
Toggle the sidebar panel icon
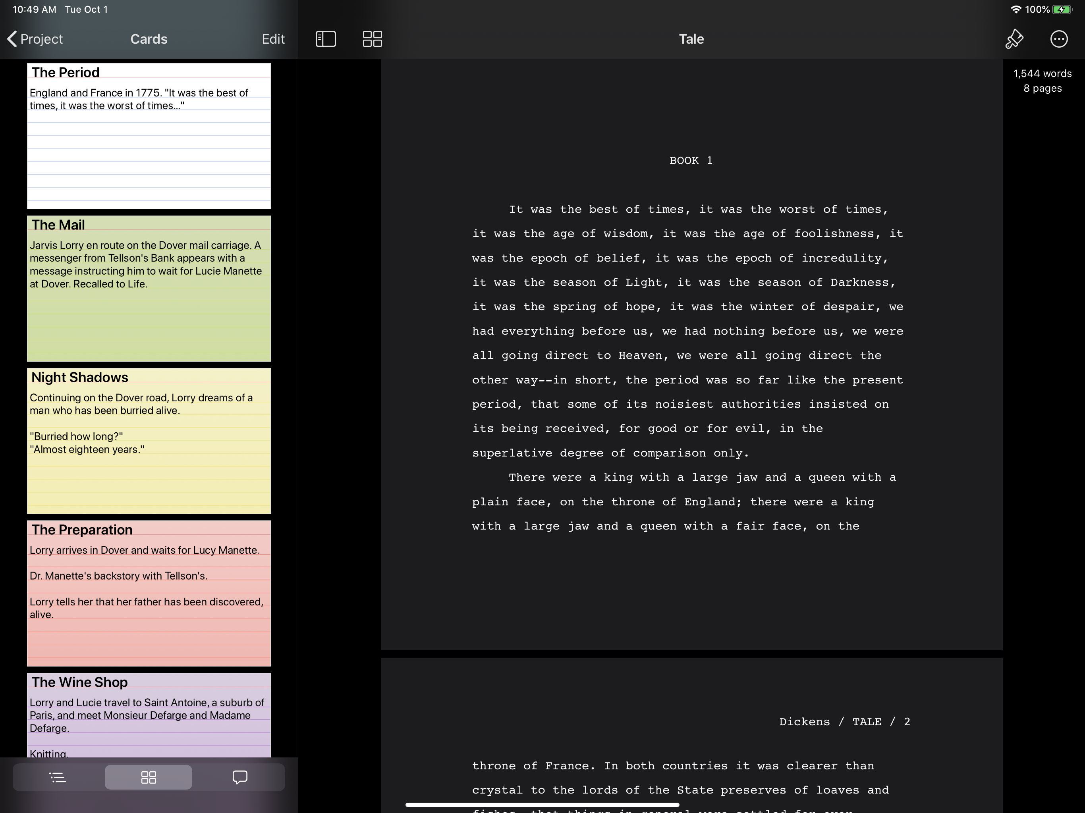pyautogui.click(x=325, y=39)
